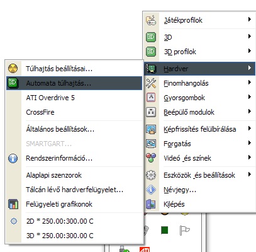The height and width of the screenshot is (252, 256).
Task: Click the Finomhangolás menu label
Action: click(186, 83)
